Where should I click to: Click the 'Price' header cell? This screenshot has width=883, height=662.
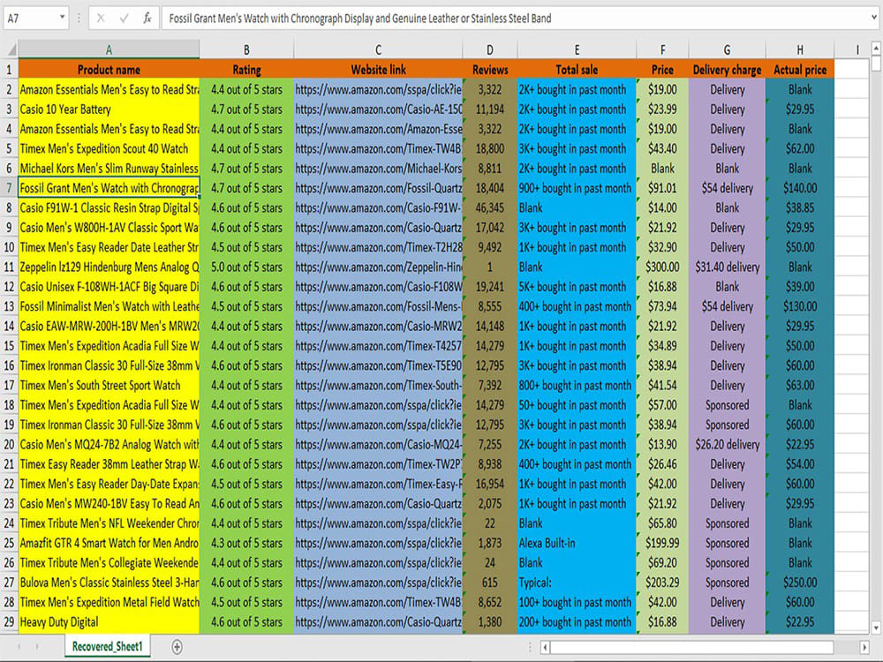pyautogui.click(x=662, y=70)
